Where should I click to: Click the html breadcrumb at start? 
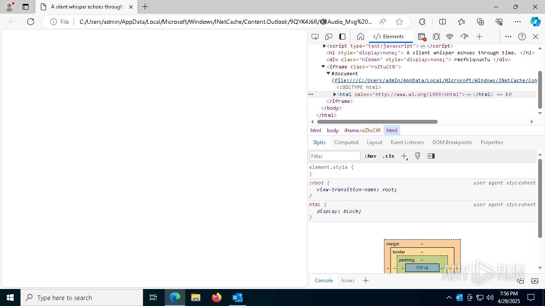[316, 130]
